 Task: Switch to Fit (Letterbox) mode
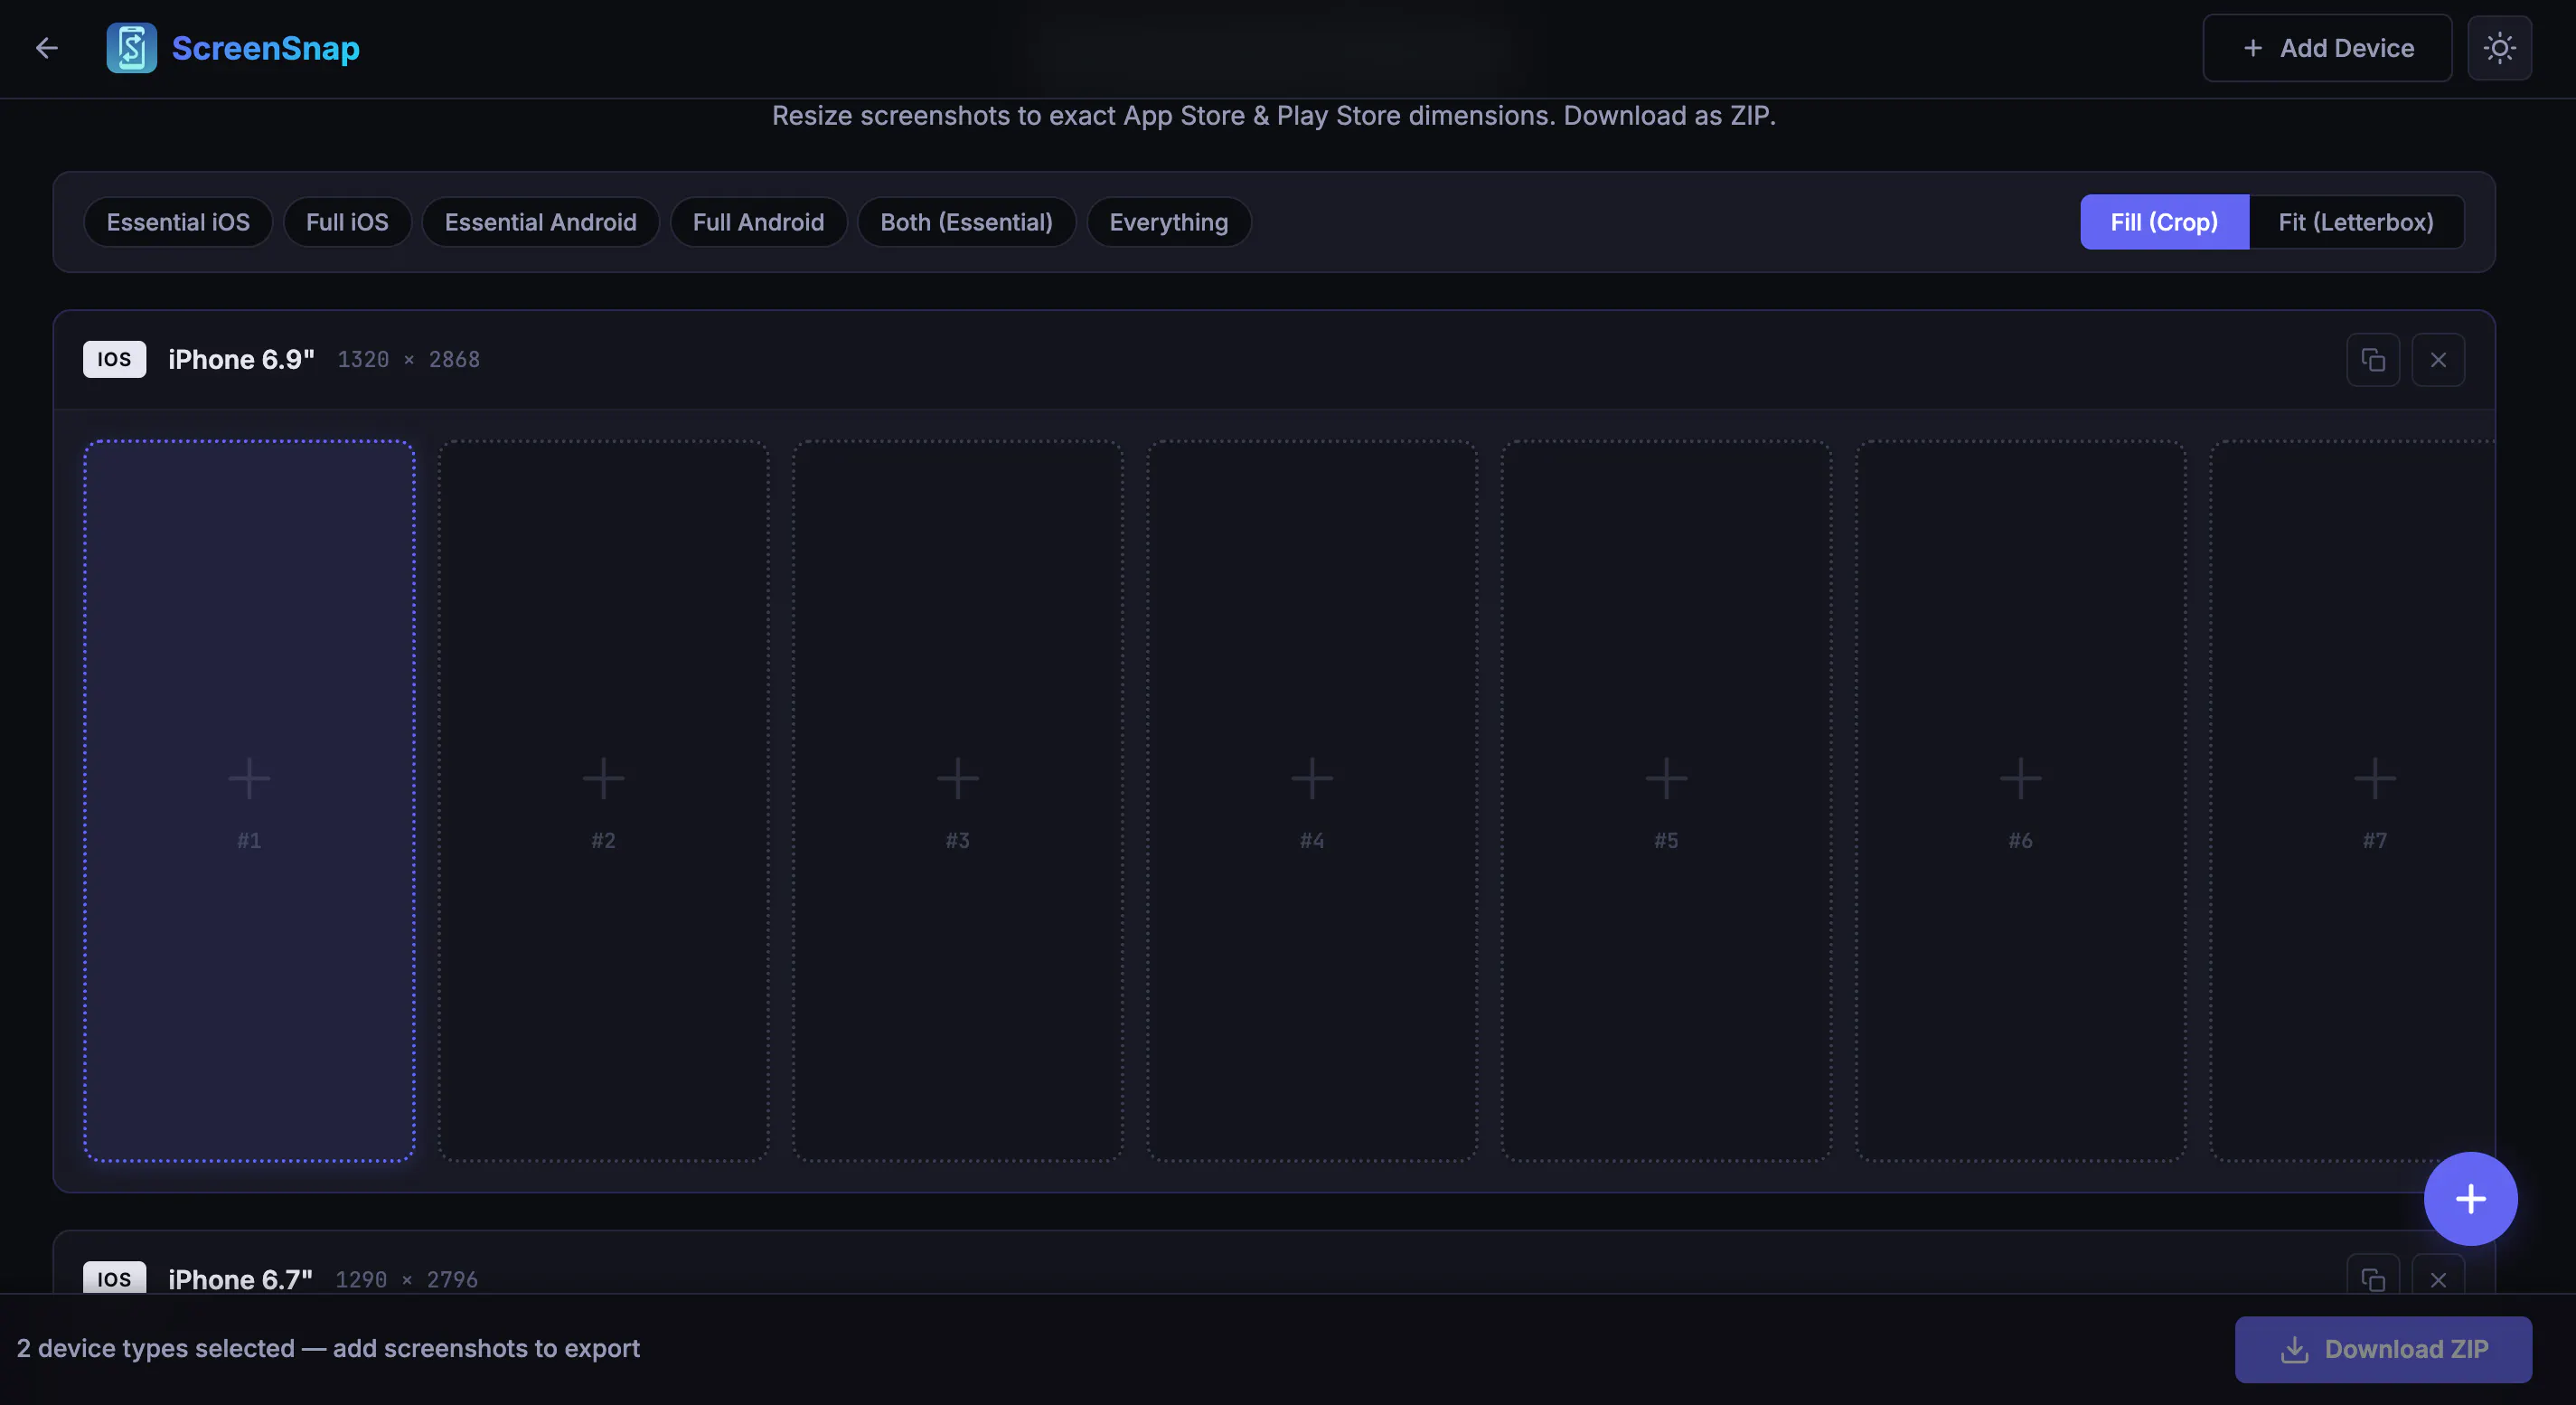pyautogui.click(x=2356, y=222)
